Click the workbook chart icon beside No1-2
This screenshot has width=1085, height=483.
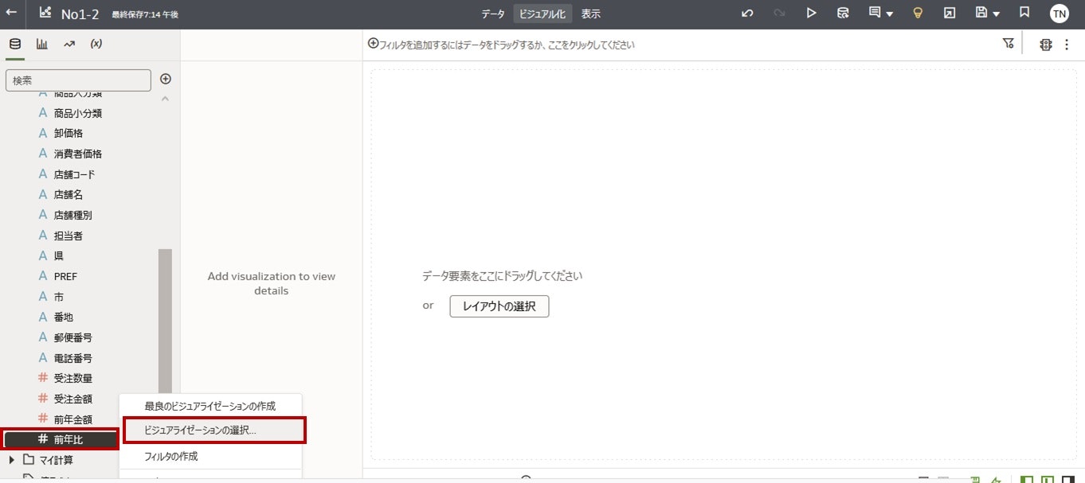point(45,13)
